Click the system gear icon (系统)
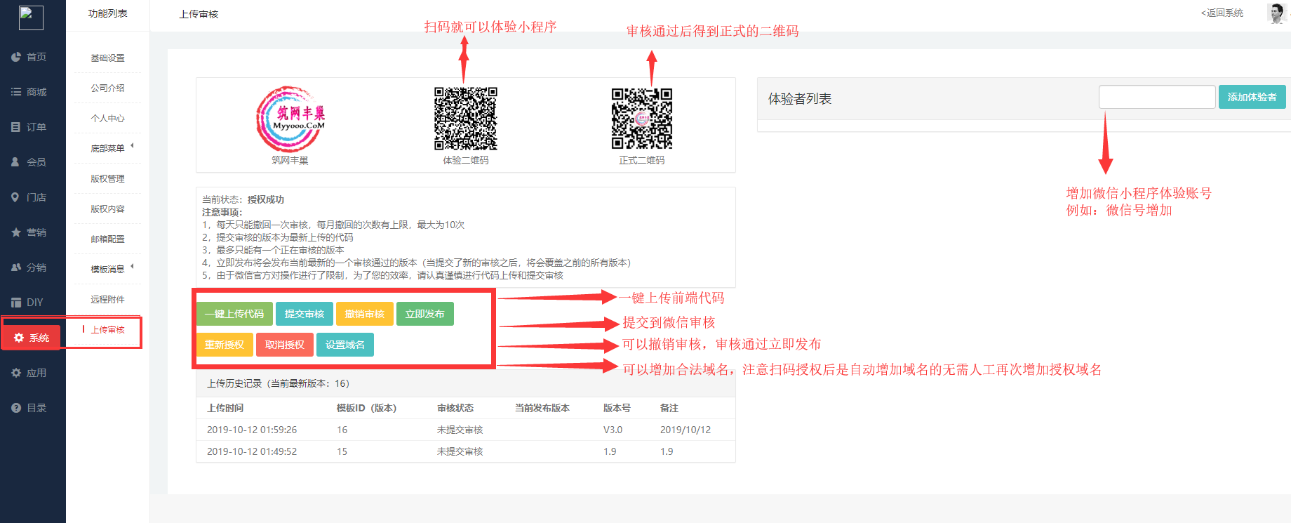The image size is (1291, 523). (19, 338)
